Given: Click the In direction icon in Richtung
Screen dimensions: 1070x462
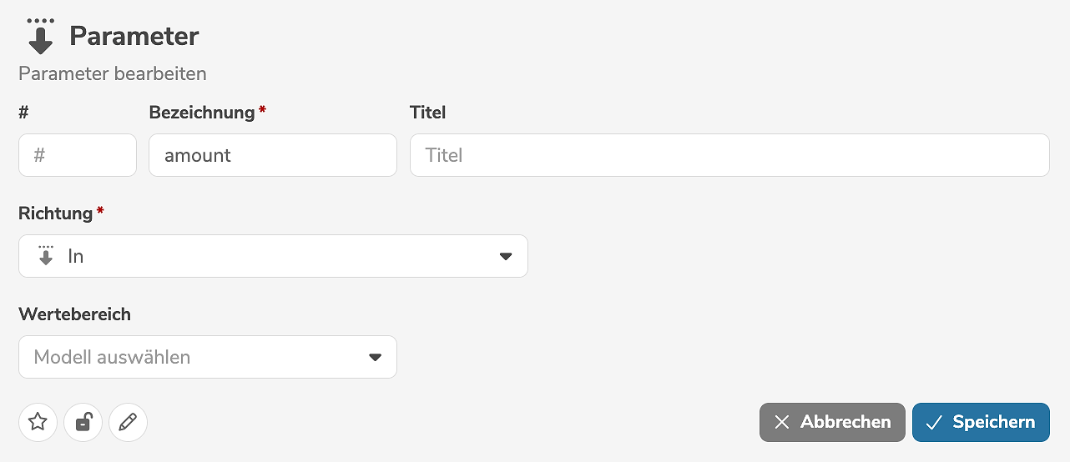Looking at the screenshot, I should tap(46, 256).
